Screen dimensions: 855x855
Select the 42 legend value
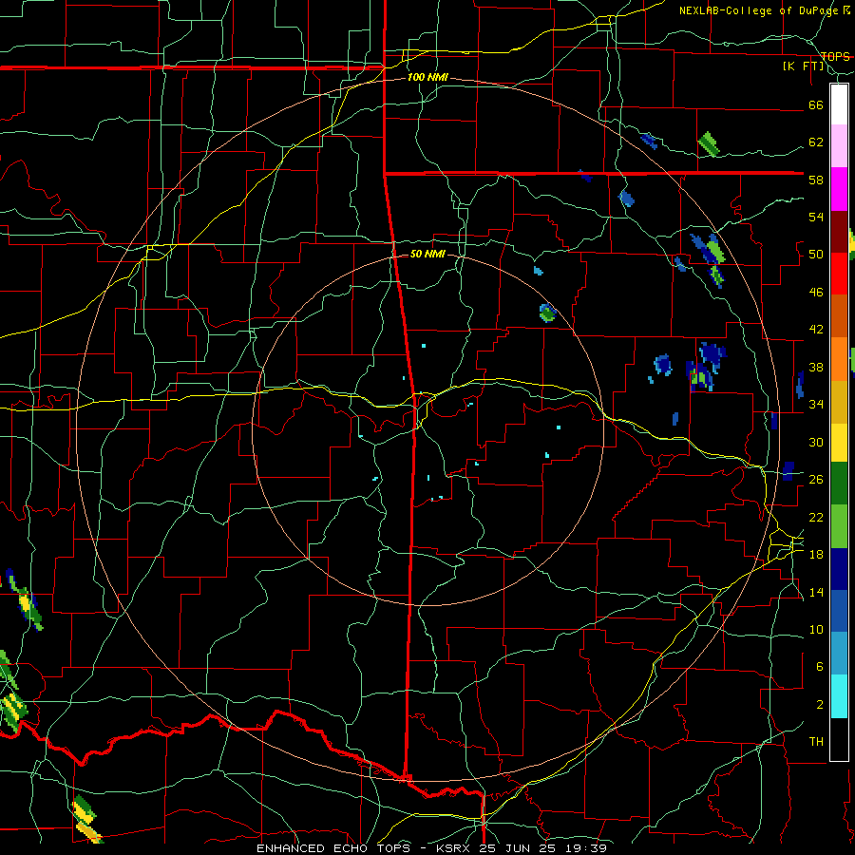[816, 330]
